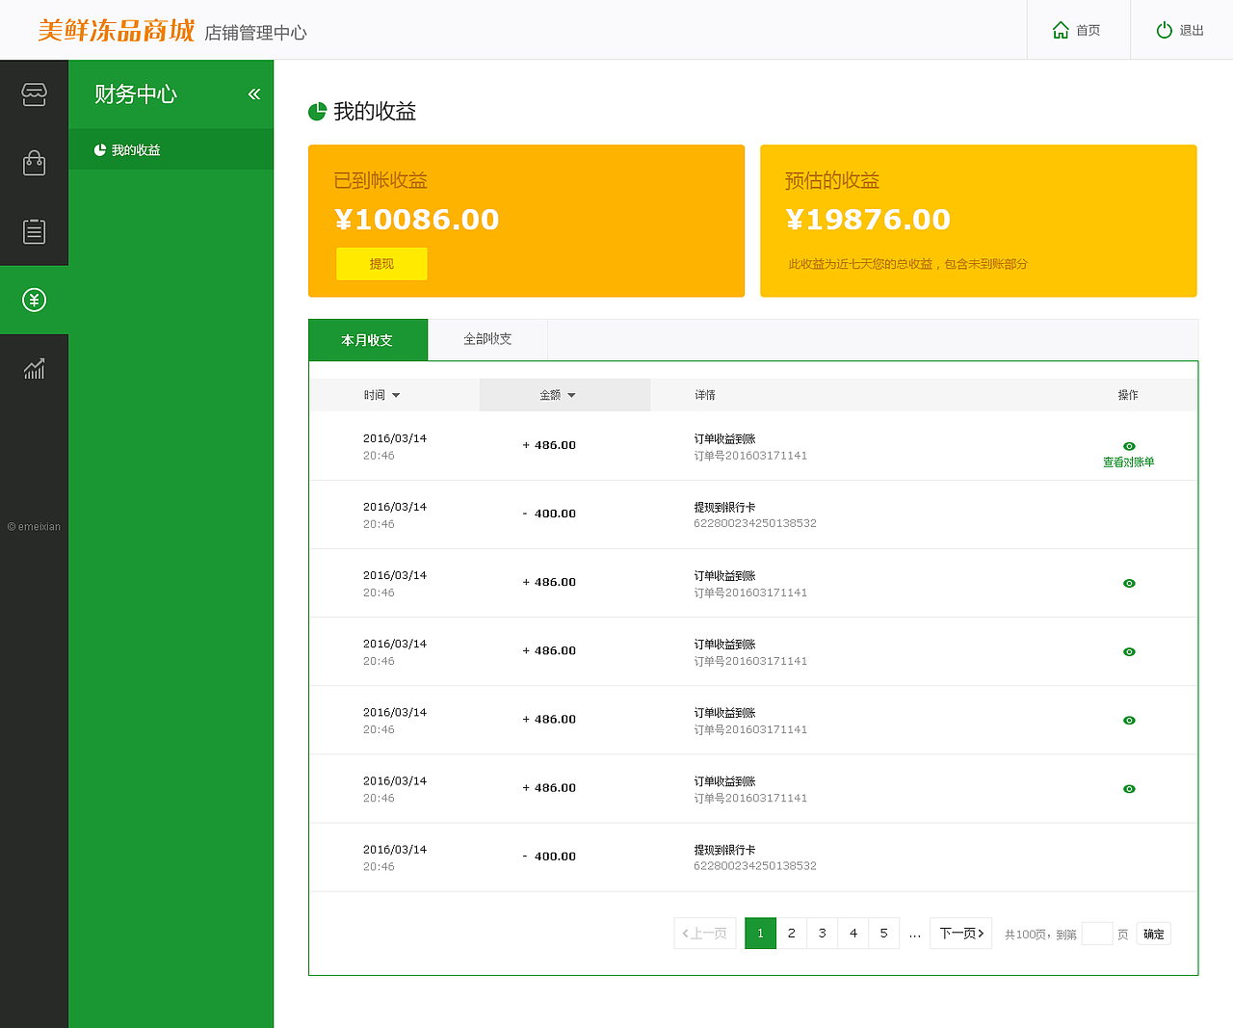Select page 3 in pagination
The image size is (1233, 1028).
(x=822, y=934)
